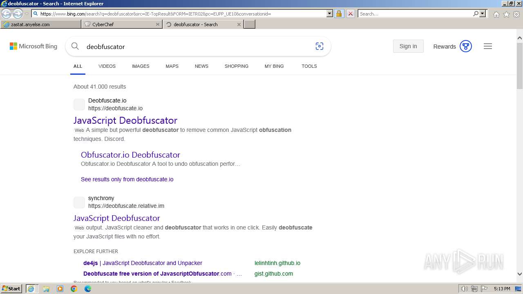Switch to VIDEOS results
Screen dimensions: 523x294
coord(107,66)
